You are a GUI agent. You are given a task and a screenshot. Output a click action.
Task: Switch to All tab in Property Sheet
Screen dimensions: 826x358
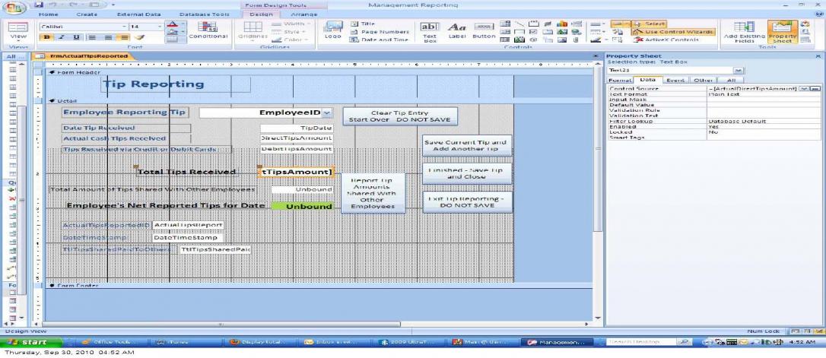pyautogui.click(x=731, y=80)
